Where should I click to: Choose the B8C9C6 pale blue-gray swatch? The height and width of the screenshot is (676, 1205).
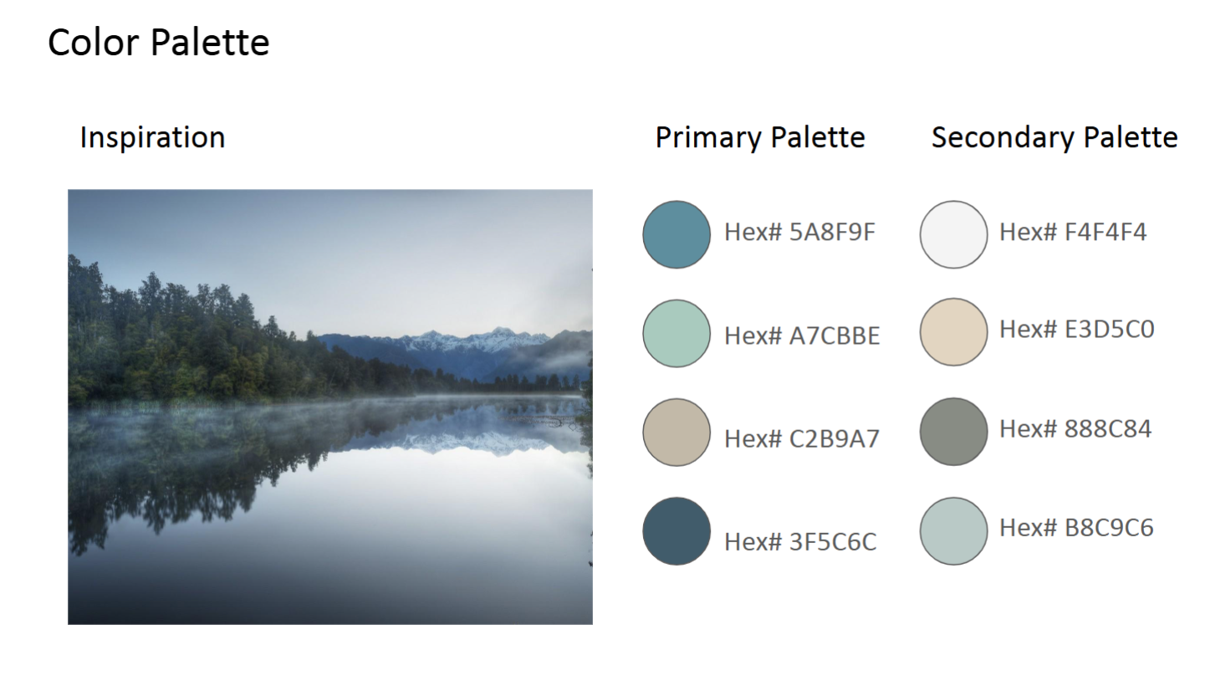point(953,530)
